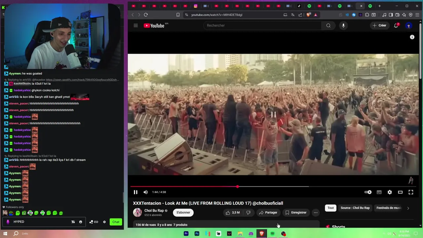Open Premiere Pro from the taskbar

pos(186,234)
